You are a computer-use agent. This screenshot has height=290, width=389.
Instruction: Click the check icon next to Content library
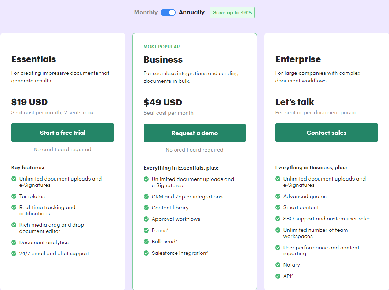(x=146, y=208)
